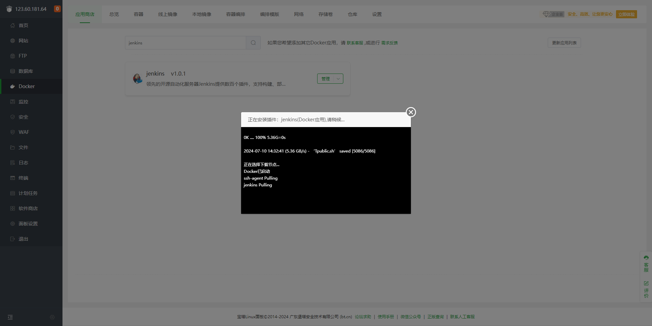Click the logout icon beside 退出

13,239
